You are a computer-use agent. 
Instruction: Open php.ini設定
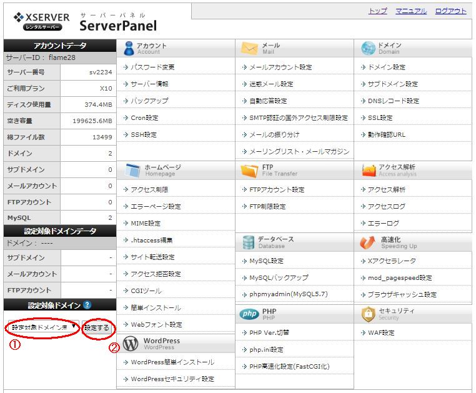pyautogui.click(x=266, y=349)
